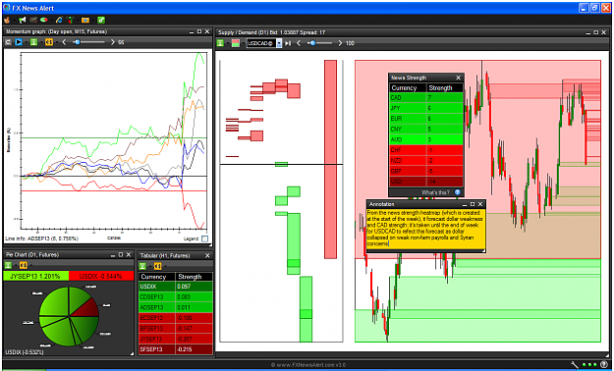Open dropdown next to hand icon in main toolbar

(15, 20)
